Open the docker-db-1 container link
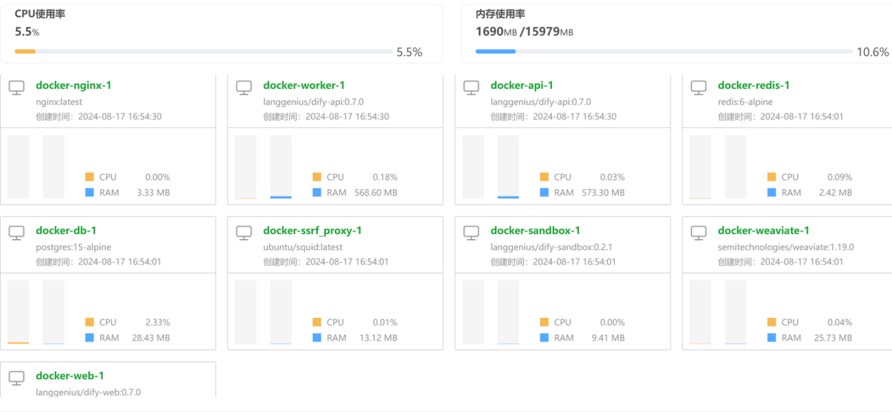 click(66, 231)
